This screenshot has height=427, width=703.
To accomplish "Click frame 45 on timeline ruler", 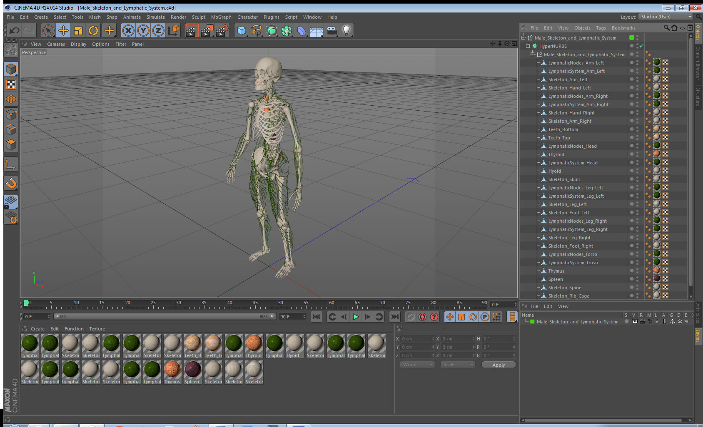I will pyautogui.click(x=255, y=304).
